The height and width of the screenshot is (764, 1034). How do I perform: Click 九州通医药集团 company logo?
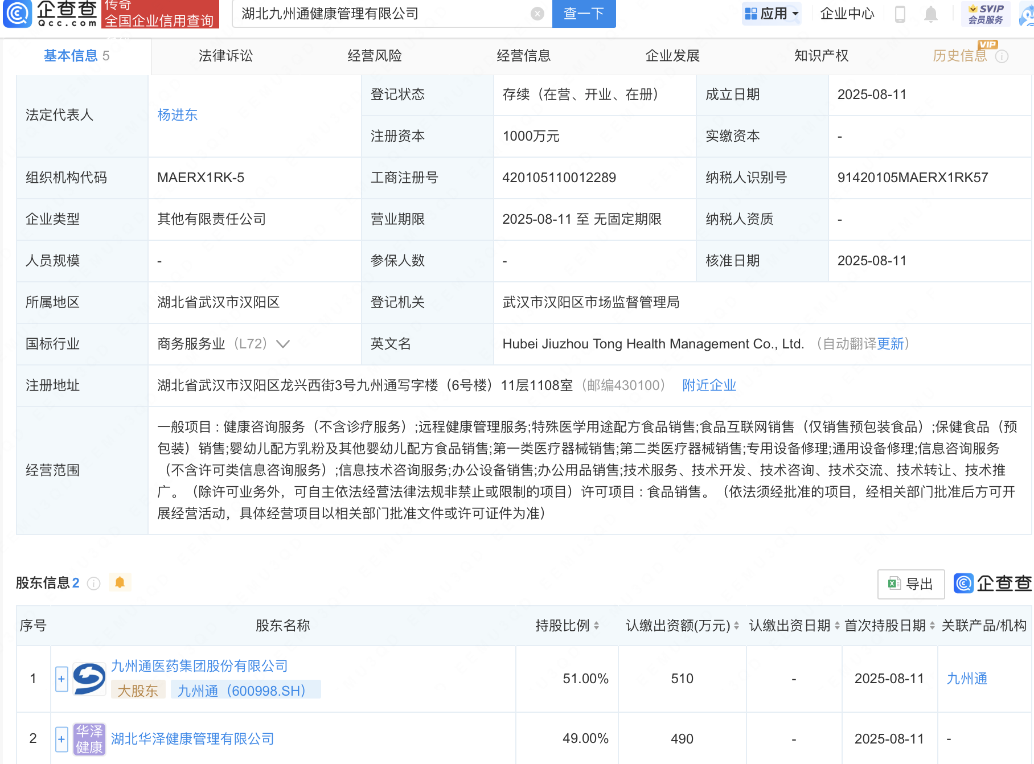click(x=89, y=679)
